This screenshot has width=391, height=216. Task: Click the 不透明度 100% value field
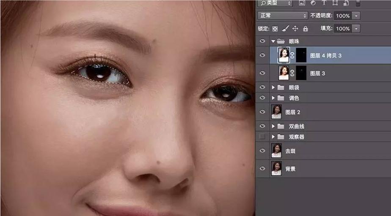[343, 16]
